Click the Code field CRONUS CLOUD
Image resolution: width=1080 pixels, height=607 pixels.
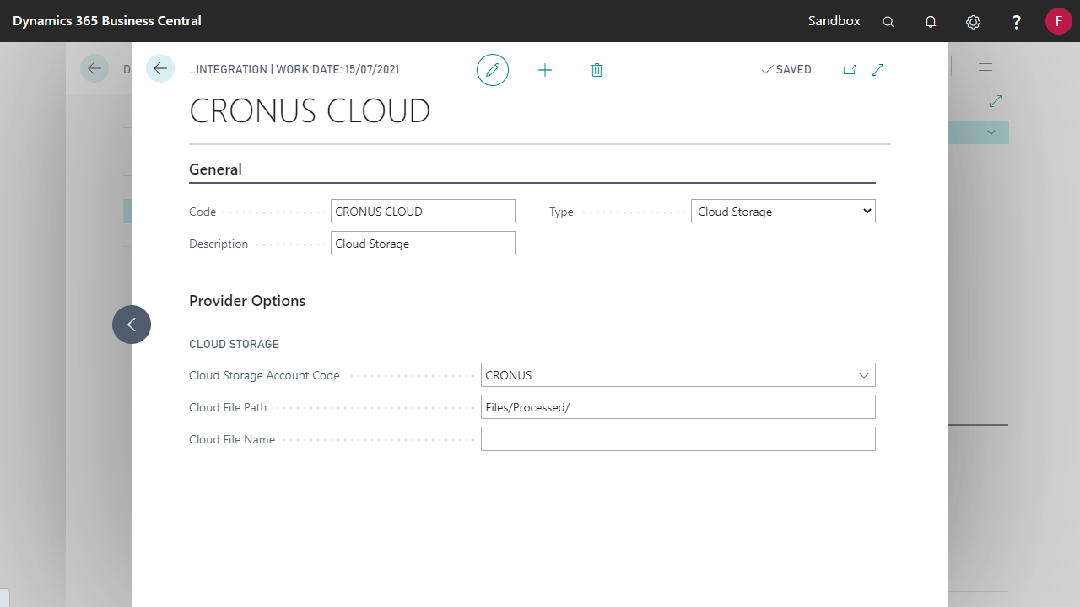pos(423,212)
